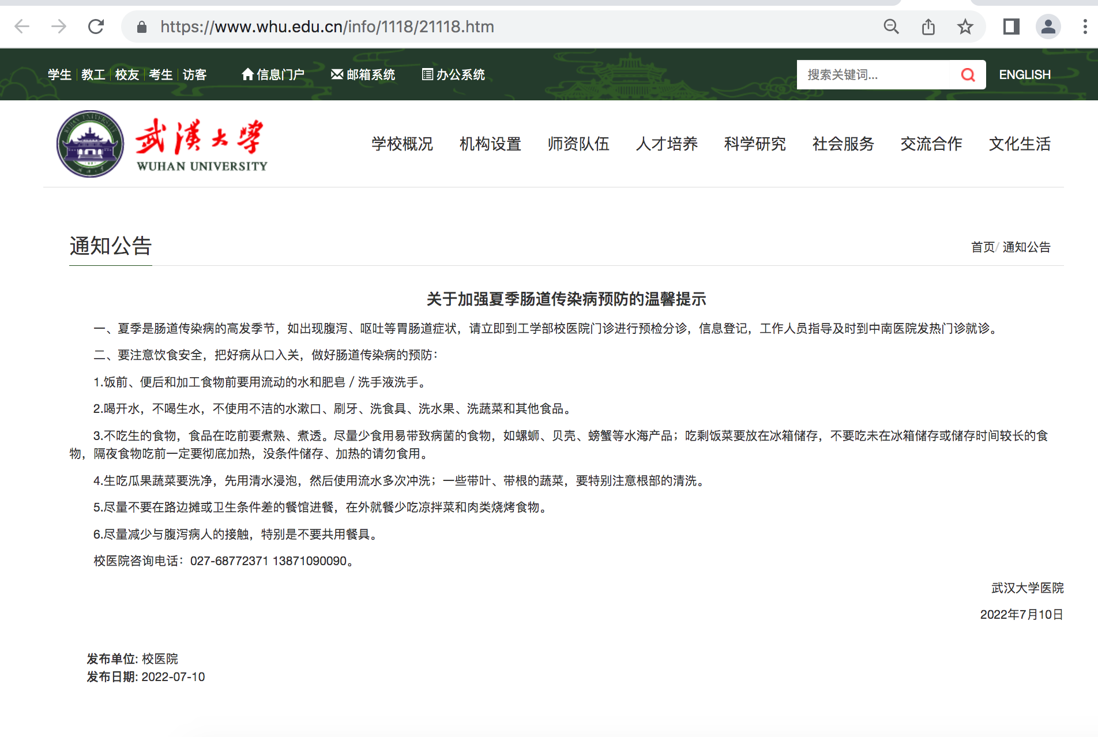The image size is (1098, 737).
Task: Click the Wuhan University logo
Action: 162,144
